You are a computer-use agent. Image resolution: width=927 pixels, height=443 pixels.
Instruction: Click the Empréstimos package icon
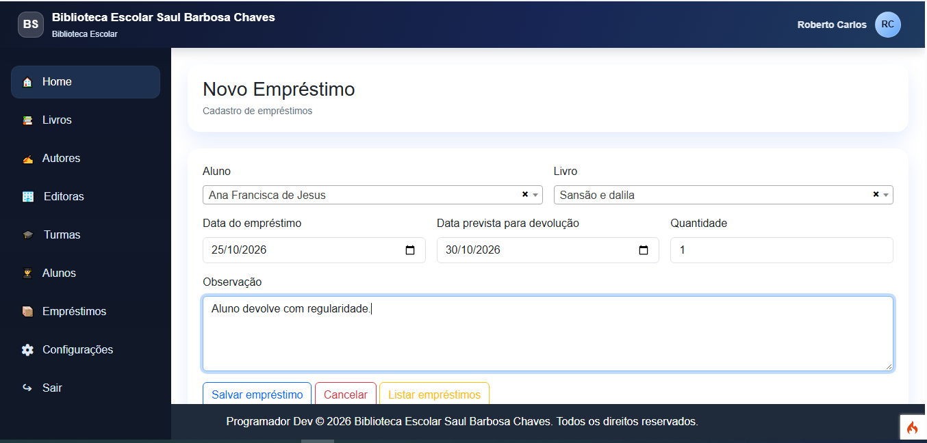(27, 312)
